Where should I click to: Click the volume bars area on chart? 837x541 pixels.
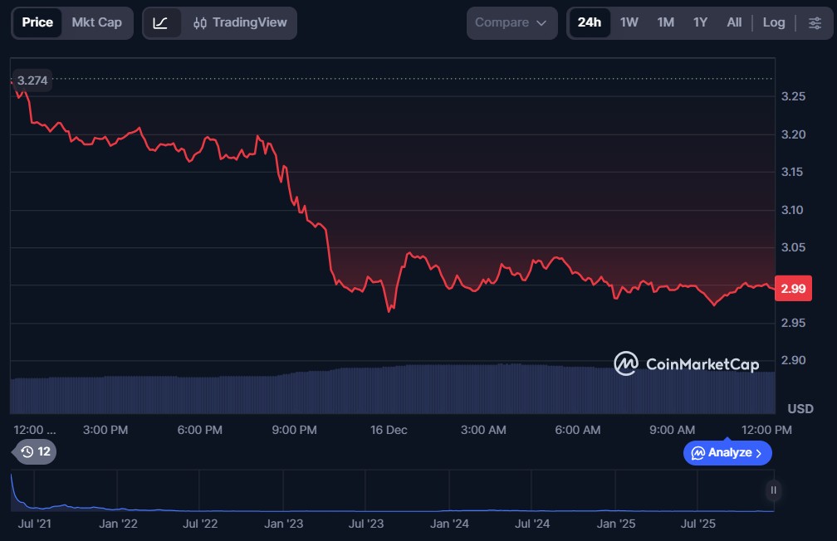pos(390,390)
